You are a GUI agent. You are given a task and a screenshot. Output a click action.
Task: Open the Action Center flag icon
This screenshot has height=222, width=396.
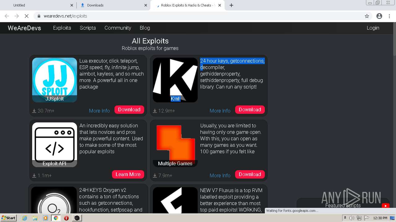tap(367, 218)
